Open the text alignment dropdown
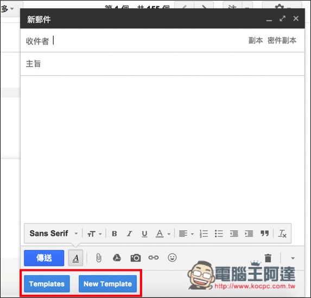 pyautogui.click(x=186, y=234)
